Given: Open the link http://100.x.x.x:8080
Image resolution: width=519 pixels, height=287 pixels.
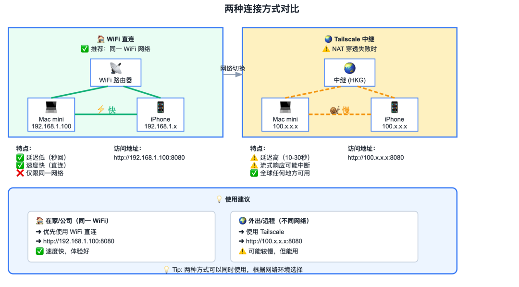Looking at the screenshot, I should click(x=375, y=157).
